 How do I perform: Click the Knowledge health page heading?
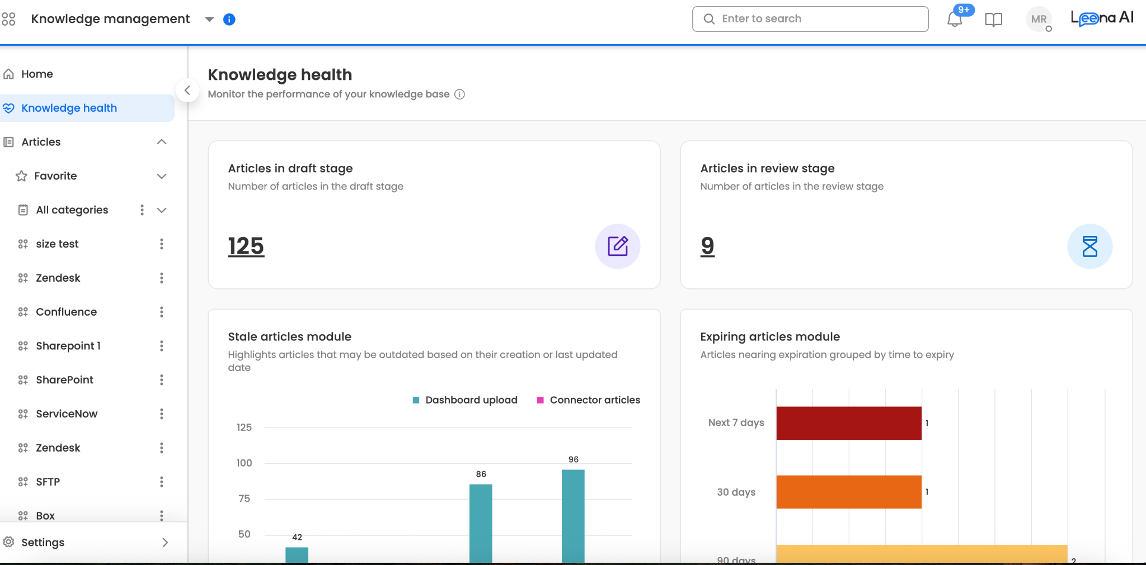[280, 75]
